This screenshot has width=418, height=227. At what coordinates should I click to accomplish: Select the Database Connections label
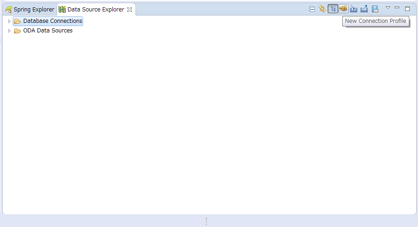(x=52, y=21)
